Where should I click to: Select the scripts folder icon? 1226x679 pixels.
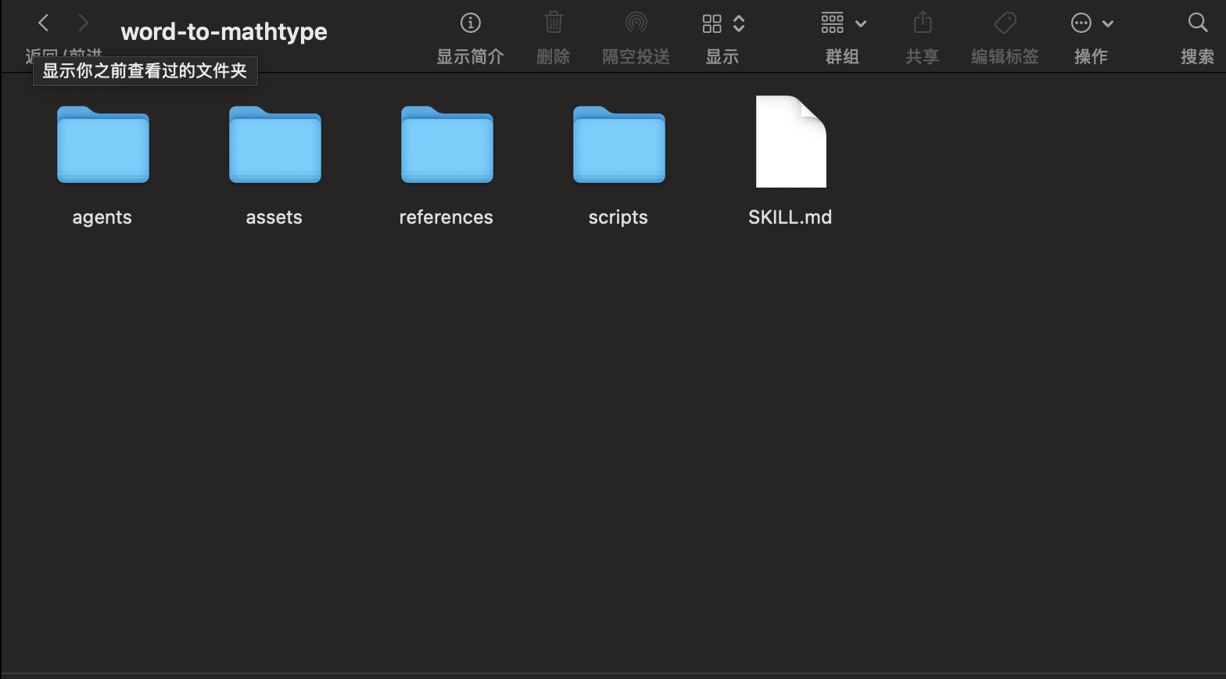click(x=619, y=145)
